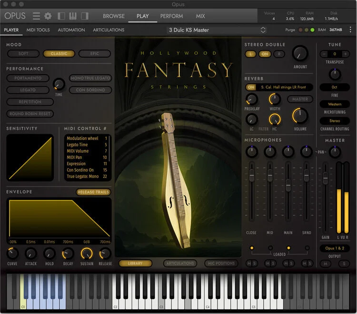This screenshot has width=357, height=314.
Task: Toggle Stereo Double ON button
Action: (265, 54)
